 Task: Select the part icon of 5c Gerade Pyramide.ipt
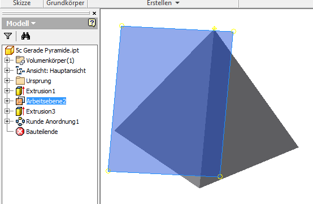pos(9,50)
